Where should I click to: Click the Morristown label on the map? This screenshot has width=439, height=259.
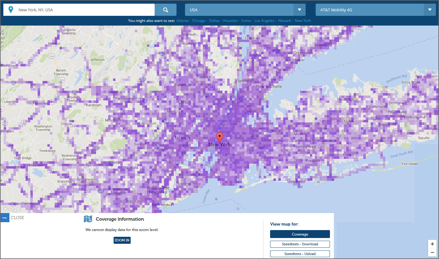point(114,120)
